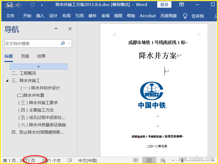This screenshot has width=218, height=164.
Task: Go to heading 三、降水井施工
Action: [26, 80]
